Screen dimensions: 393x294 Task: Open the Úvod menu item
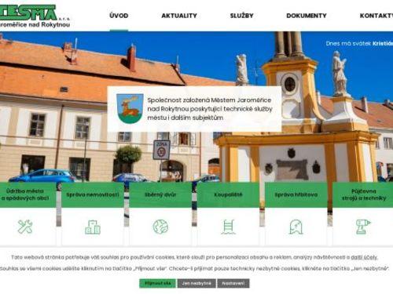click(119, 16)
